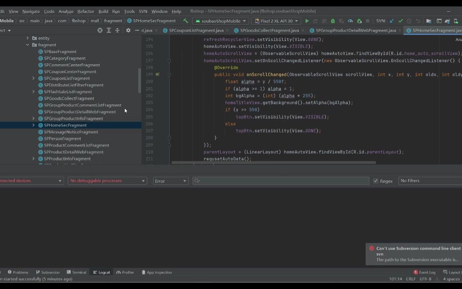Click the editor horizontal scrollbar
This screenshot has height=289, width=462.
click(x=274, y=163)
